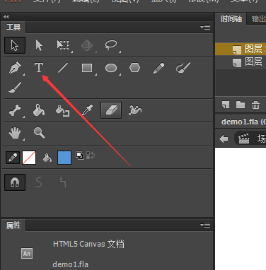Viewport: 266px width, 270px height.
Task: Click the back arrow on stage bar
Action: pyautogui.click(x=224, y=139)
